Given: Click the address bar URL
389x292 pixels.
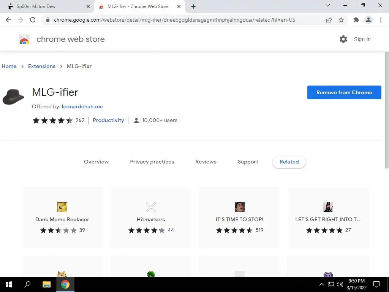Looking at the screenshot, I should point(174,20).
